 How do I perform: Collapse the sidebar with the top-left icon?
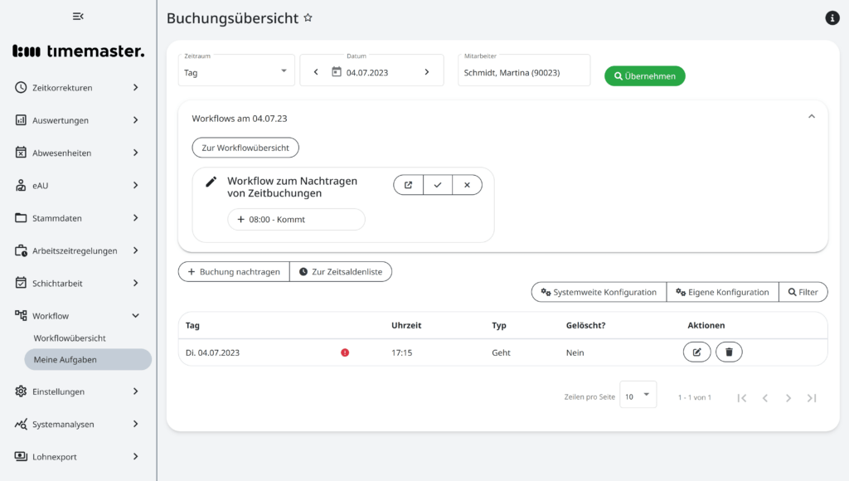click(x=78, y=16)
